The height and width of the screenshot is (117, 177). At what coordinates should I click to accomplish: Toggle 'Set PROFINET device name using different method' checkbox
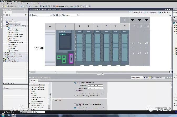75,104
